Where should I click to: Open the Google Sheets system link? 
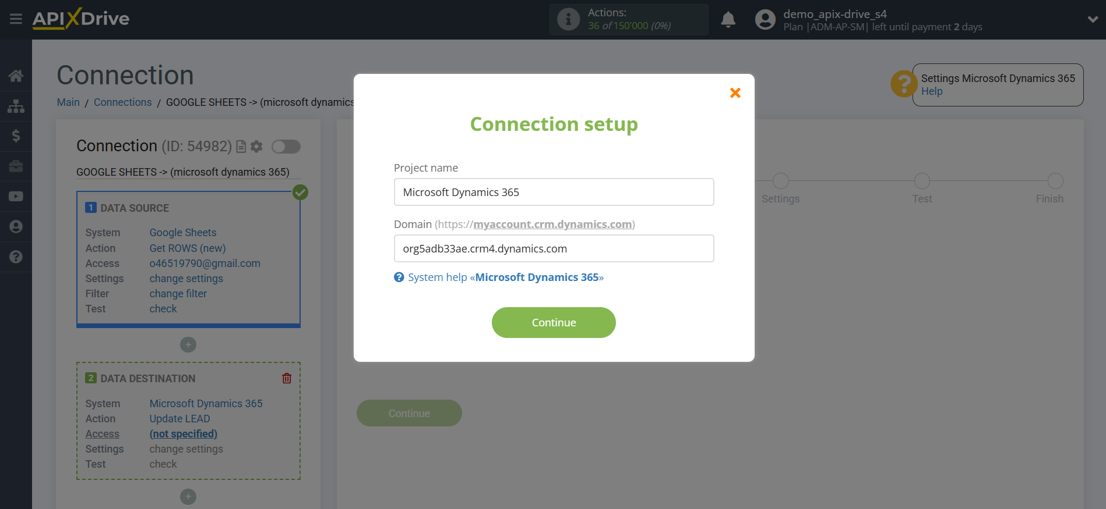[183, 233]
